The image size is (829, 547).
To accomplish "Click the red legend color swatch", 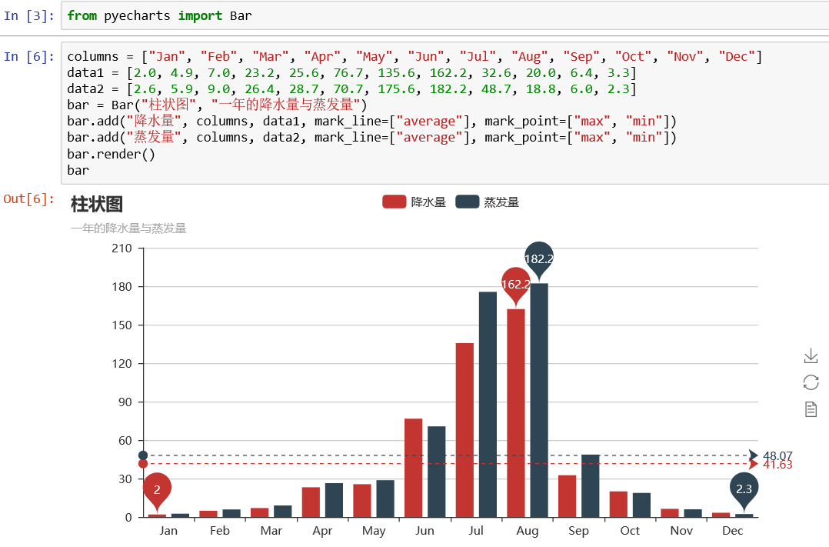I will point(394,202).
